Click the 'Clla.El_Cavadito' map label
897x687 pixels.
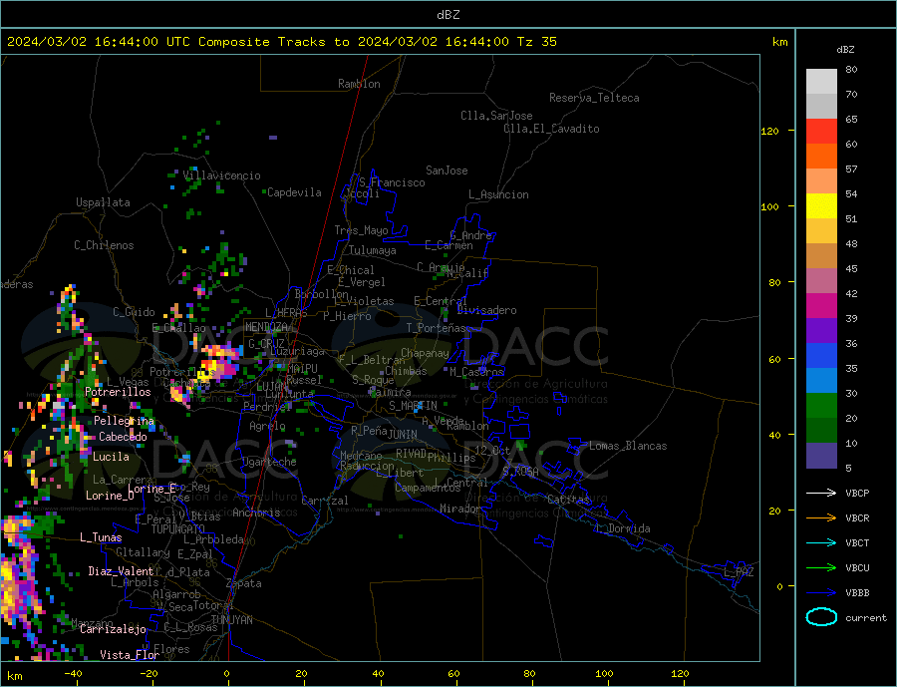point(551,129)
